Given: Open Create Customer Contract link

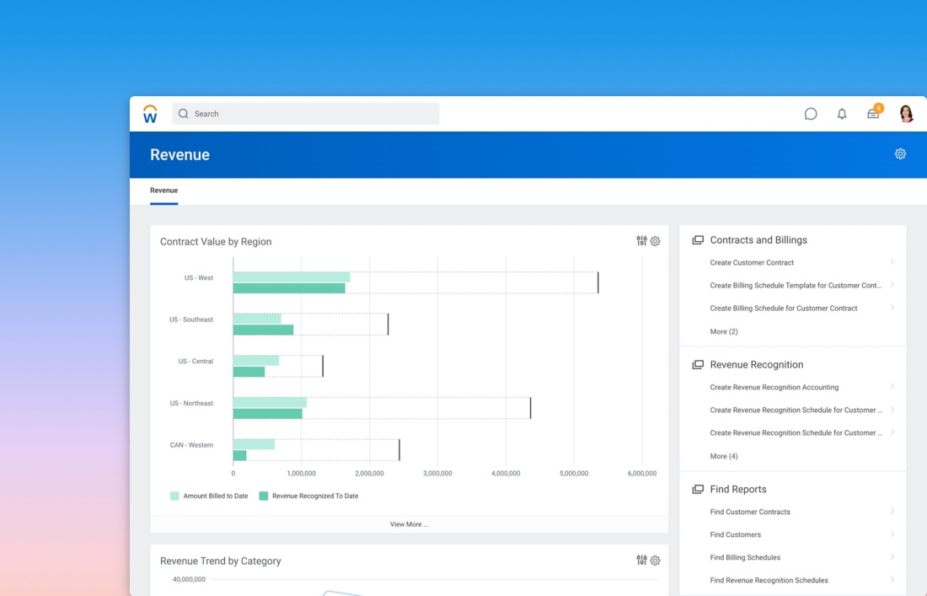Looking at the screenshot, I should coord(752,263).
